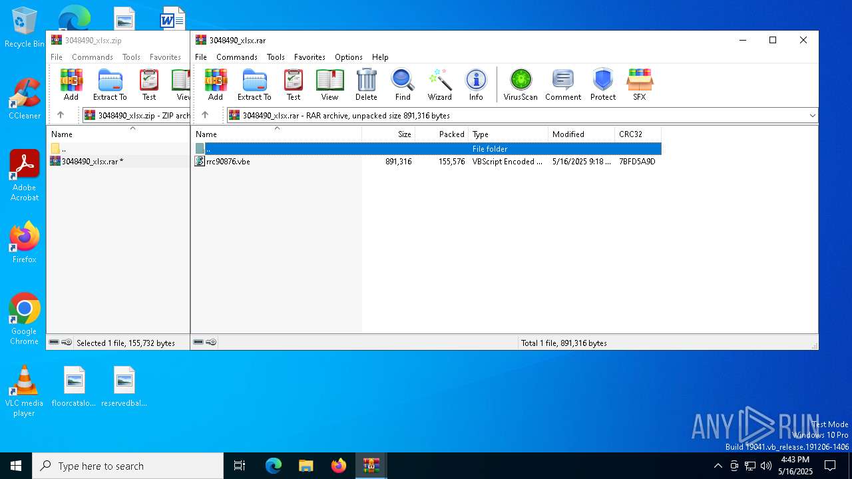Open Tools menu in the zip window

[131, 57]
